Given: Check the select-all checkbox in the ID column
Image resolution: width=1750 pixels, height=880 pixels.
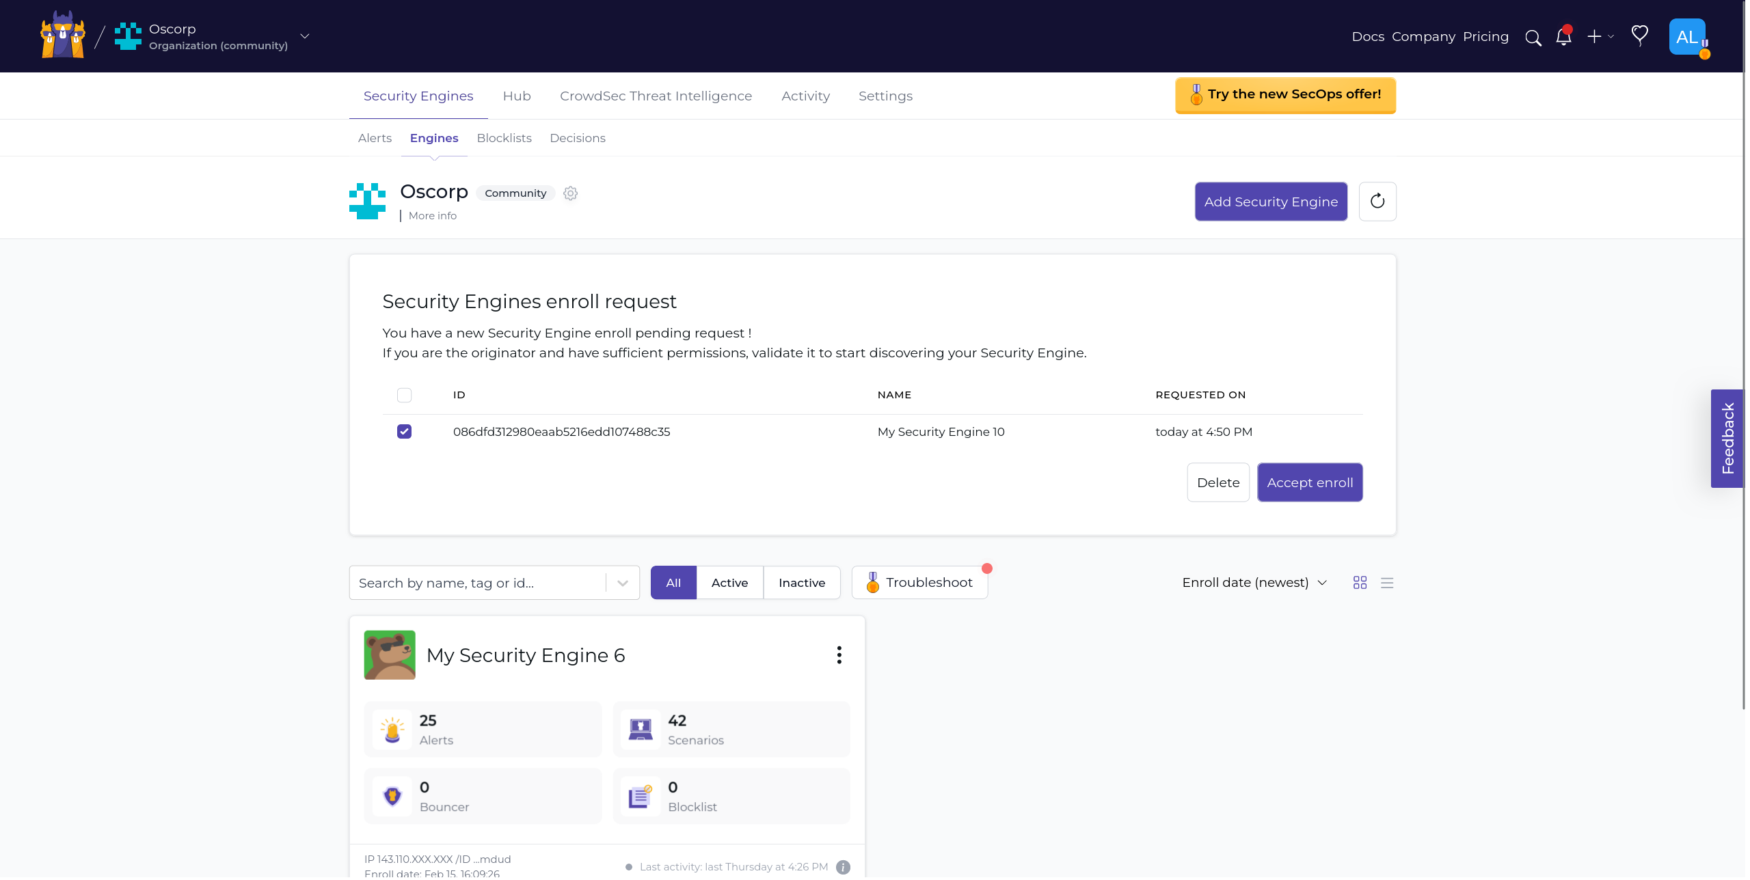Looking at the screenshot, I should coord(404,395).
